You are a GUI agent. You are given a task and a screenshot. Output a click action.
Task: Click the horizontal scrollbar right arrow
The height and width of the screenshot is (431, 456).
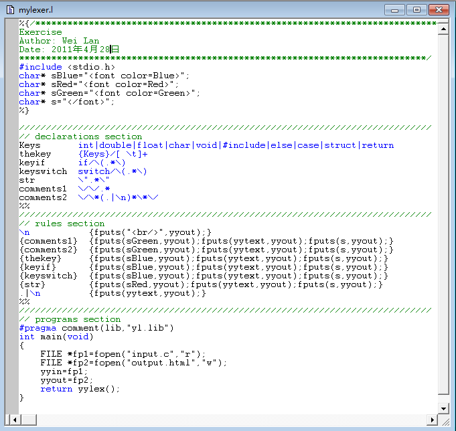coord(432,420)
